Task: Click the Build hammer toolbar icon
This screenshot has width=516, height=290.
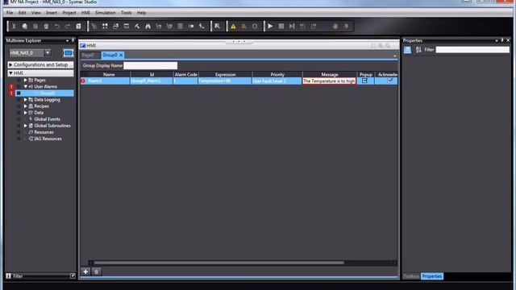Action: click(x=137, y=27)
